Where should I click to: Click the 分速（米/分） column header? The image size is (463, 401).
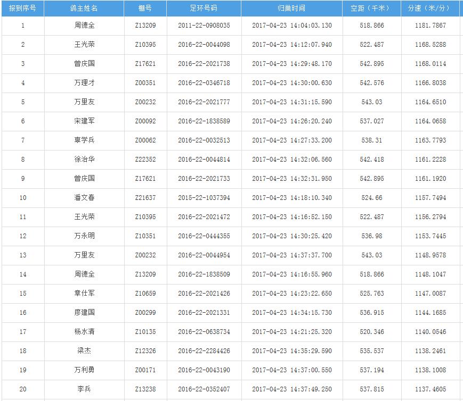[x=430, y=9]
